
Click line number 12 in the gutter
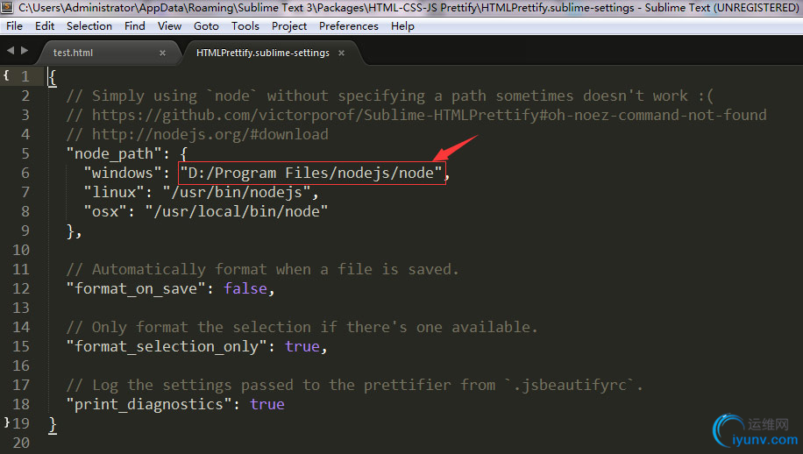pyautogui.click(x=21, y=288)
